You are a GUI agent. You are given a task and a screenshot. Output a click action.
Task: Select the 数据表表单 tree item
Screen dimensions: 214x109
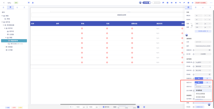[14, 41]
